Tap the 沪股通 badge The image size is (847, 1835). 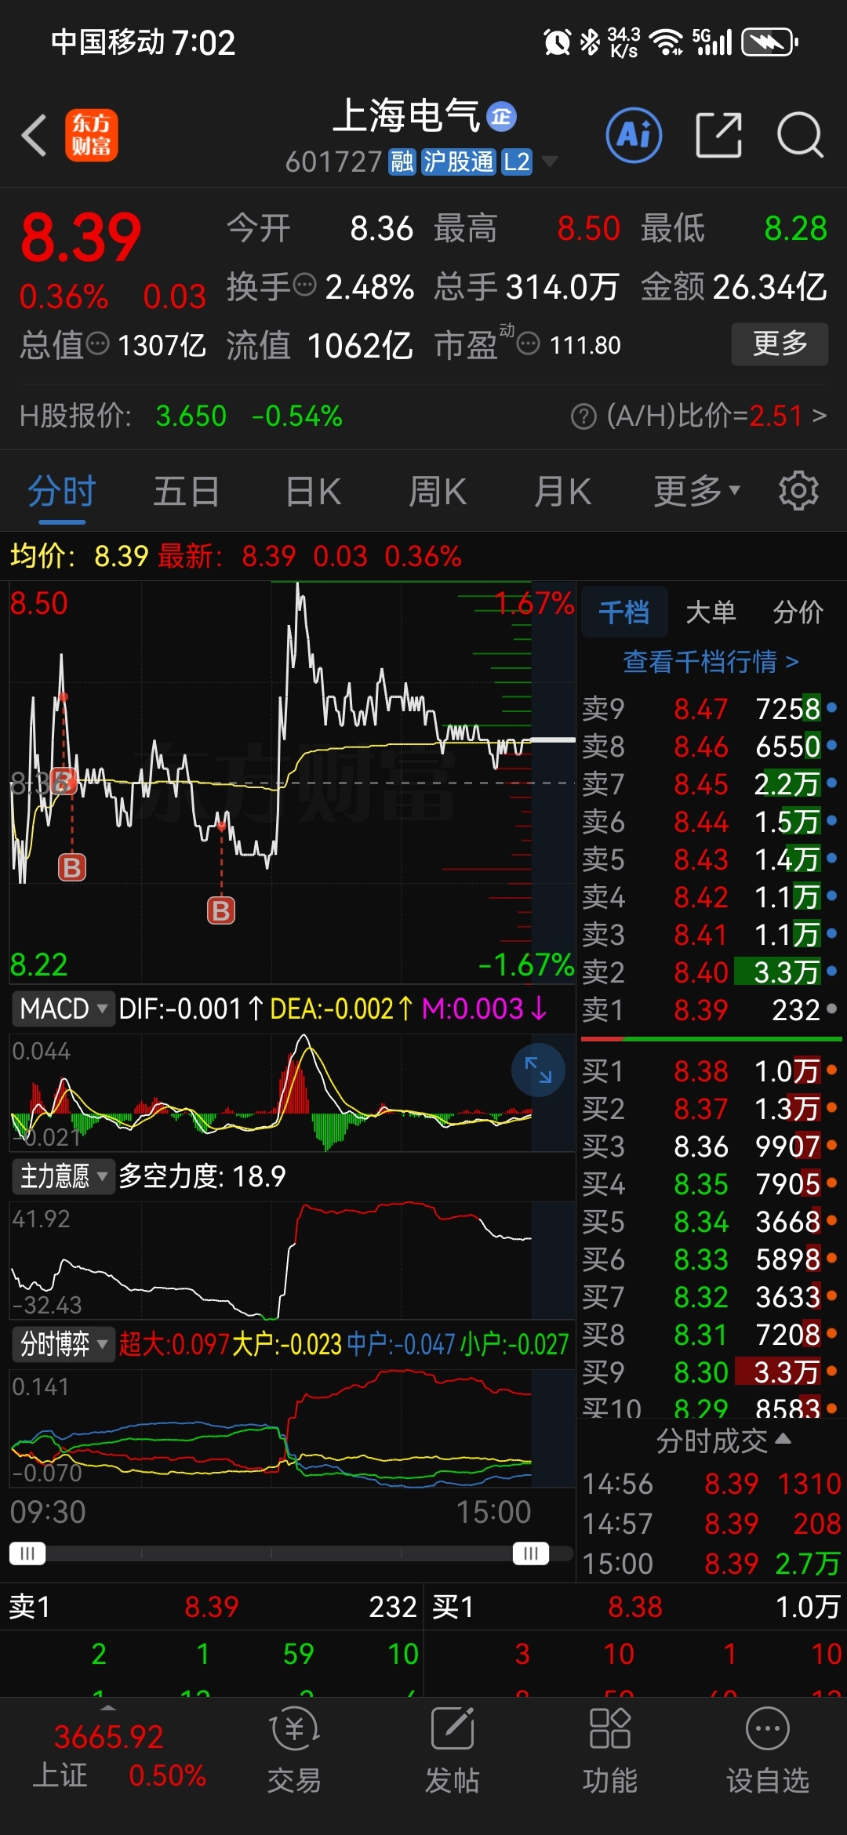(x=459, y=162)
